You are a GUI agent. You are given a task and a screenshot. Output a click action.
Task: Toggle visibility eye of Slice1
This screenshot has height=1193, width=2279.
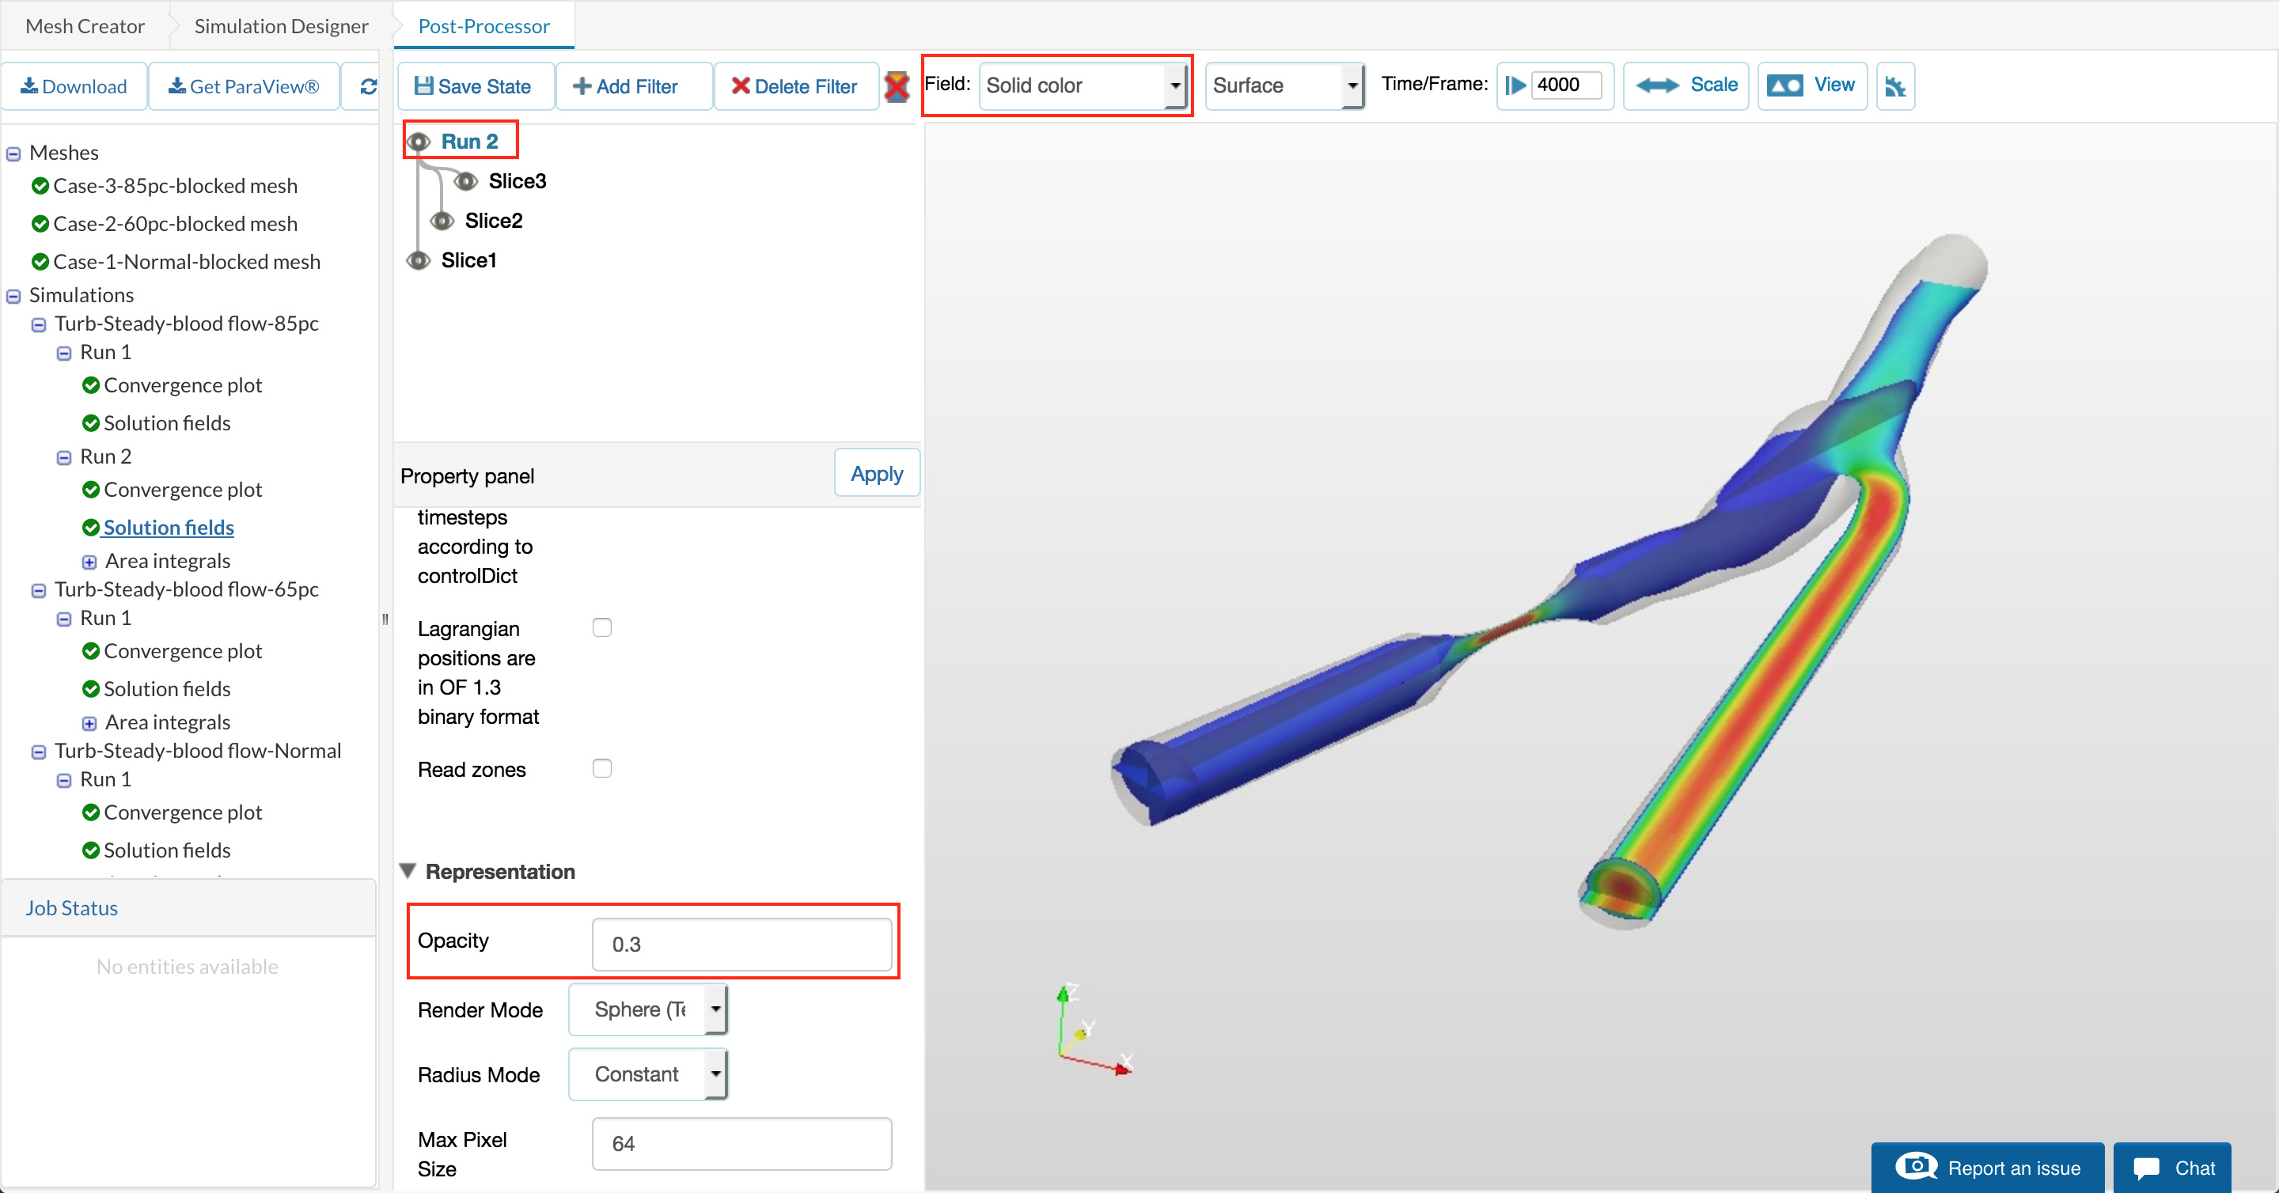[x=418, y=260]
